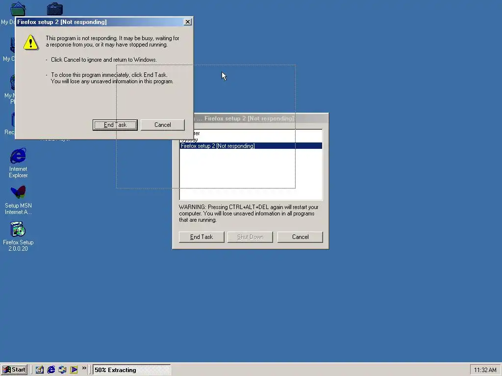Click Cancel in not-responding dialog
This screenshot has height=376, width=502.
pos(163,125)
